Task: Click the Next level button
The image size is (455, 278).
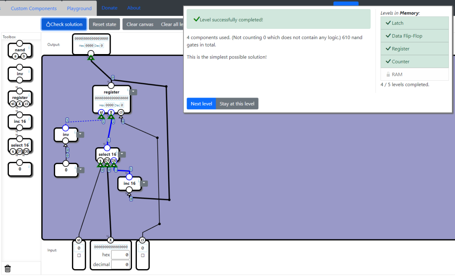Action: tap(201, 104)
